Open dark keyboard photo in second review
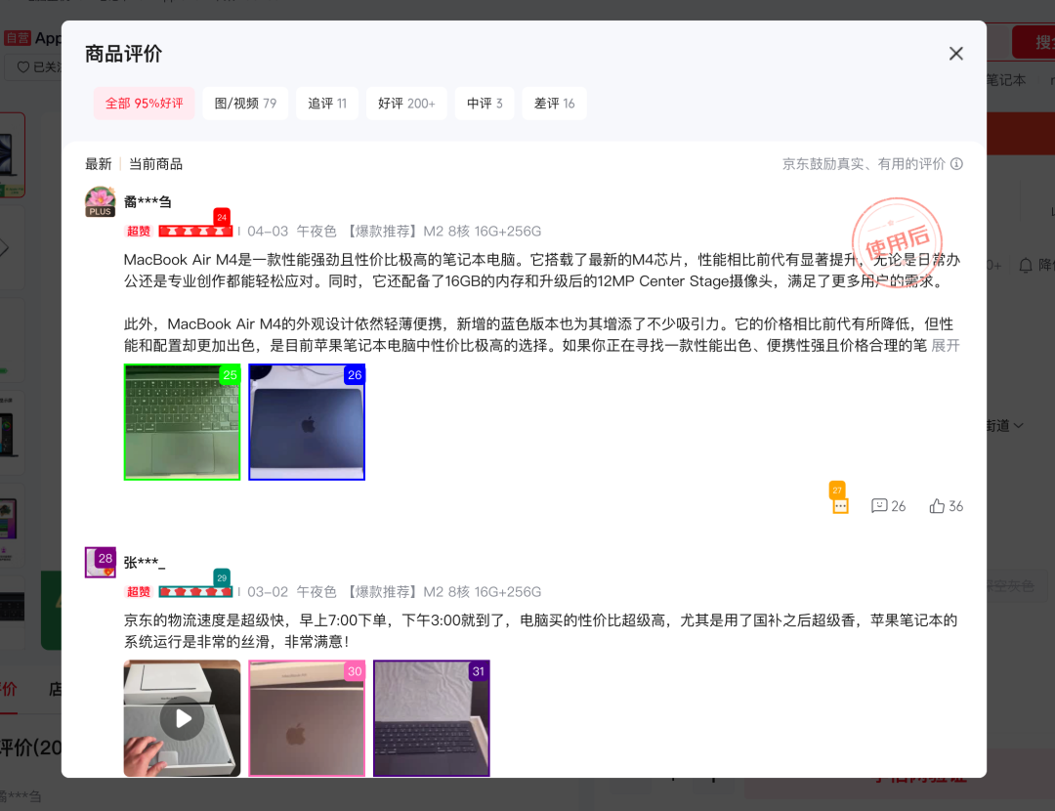The height and width of the screenshot is (811, 1055). click(x=432, y=718)
